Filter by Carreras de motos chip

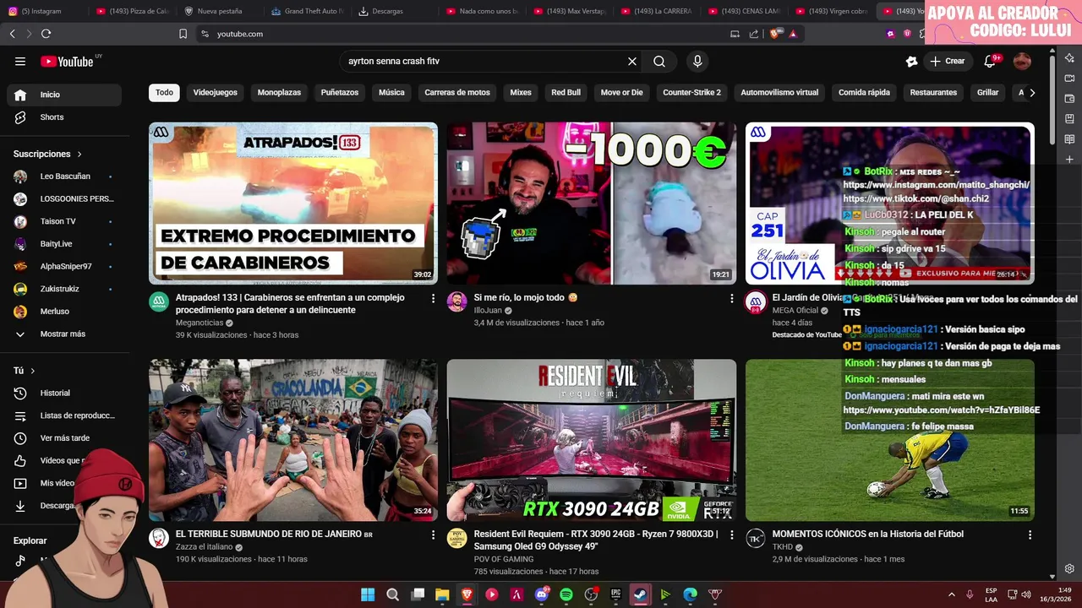(457, 93)
